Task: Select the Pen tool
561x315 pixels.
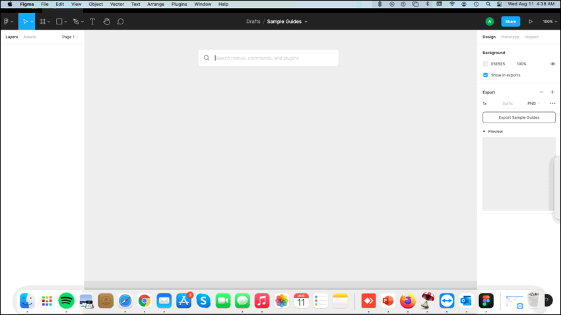Action: pos(76,22)
